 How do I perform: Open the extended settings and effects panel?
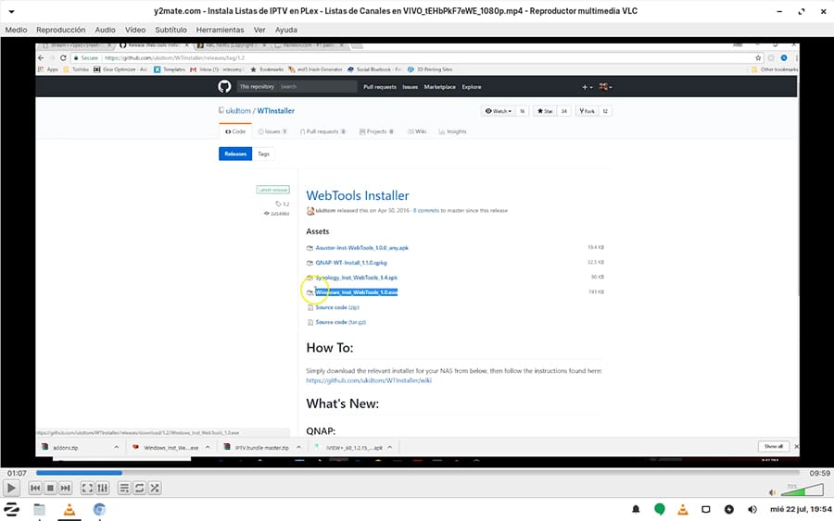[x=103, y=488]
